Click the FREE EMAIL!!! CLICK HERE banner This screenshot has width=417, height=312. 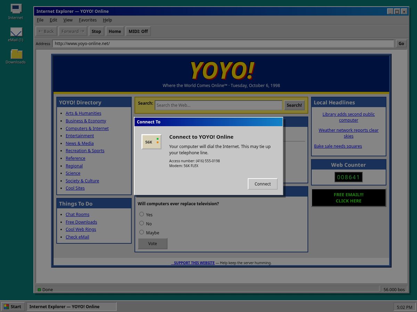349,198
